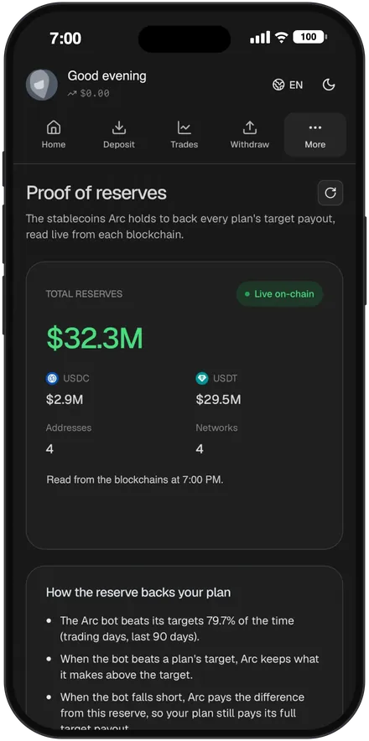The width and height of the screenshot is (369, 741).
Task: Open the More menu tab
Action: 315,135
